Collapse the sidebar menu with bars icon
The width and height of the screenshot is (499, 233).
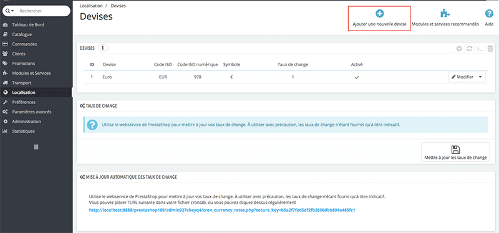[x=36, y=147]
